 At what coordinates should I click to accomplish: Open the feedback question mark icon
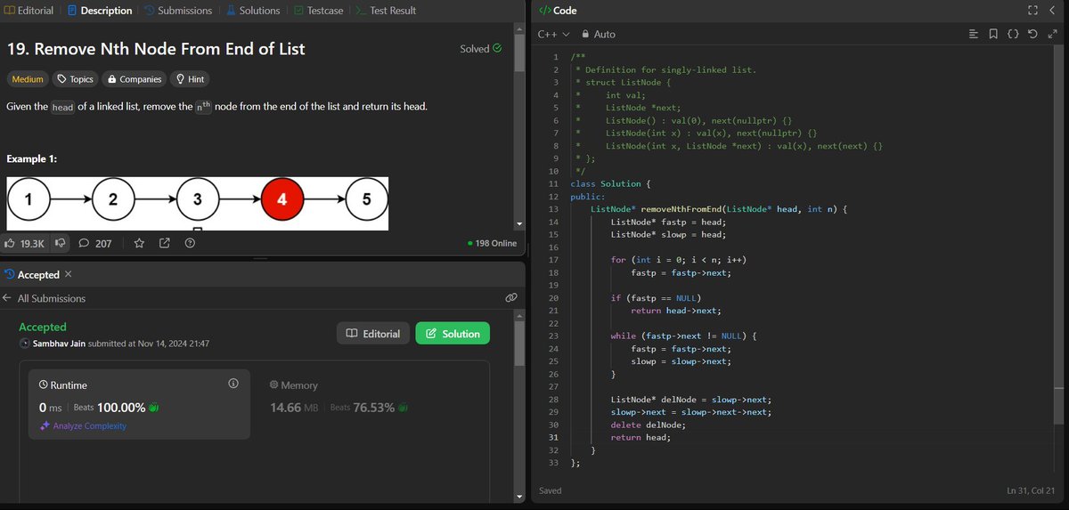[190, 243]
